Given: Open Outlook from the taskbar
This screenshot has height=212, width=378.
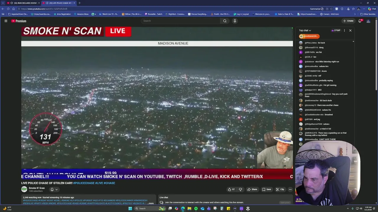Looking at the screenshot, I should 202,208.
